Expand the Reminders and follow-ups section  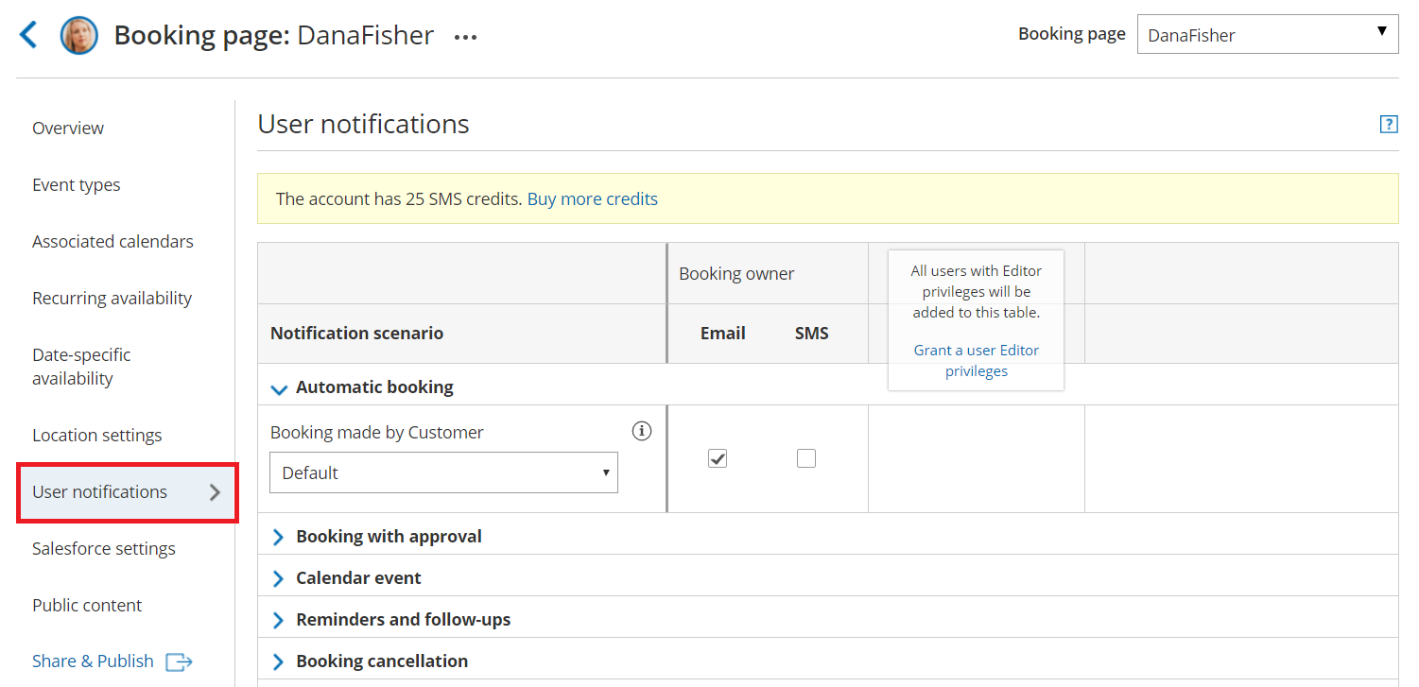279,620
